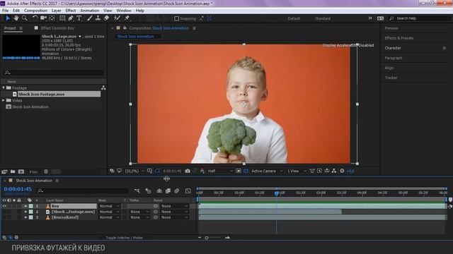This screenshot has width=453, height=254.
Task: Expand the Broccoli.mxf layer properties
Action: pyautogui.click(x=25, y=217)
